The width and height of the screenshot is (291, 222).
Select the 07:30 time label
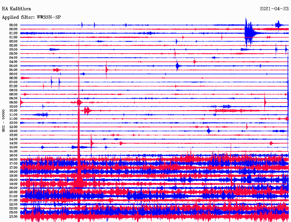(x=13, y=86)
